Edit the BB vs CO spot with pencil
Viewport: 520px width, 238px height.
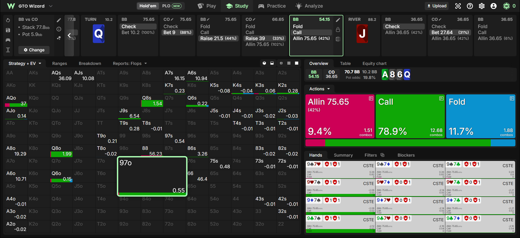point(59,20)
